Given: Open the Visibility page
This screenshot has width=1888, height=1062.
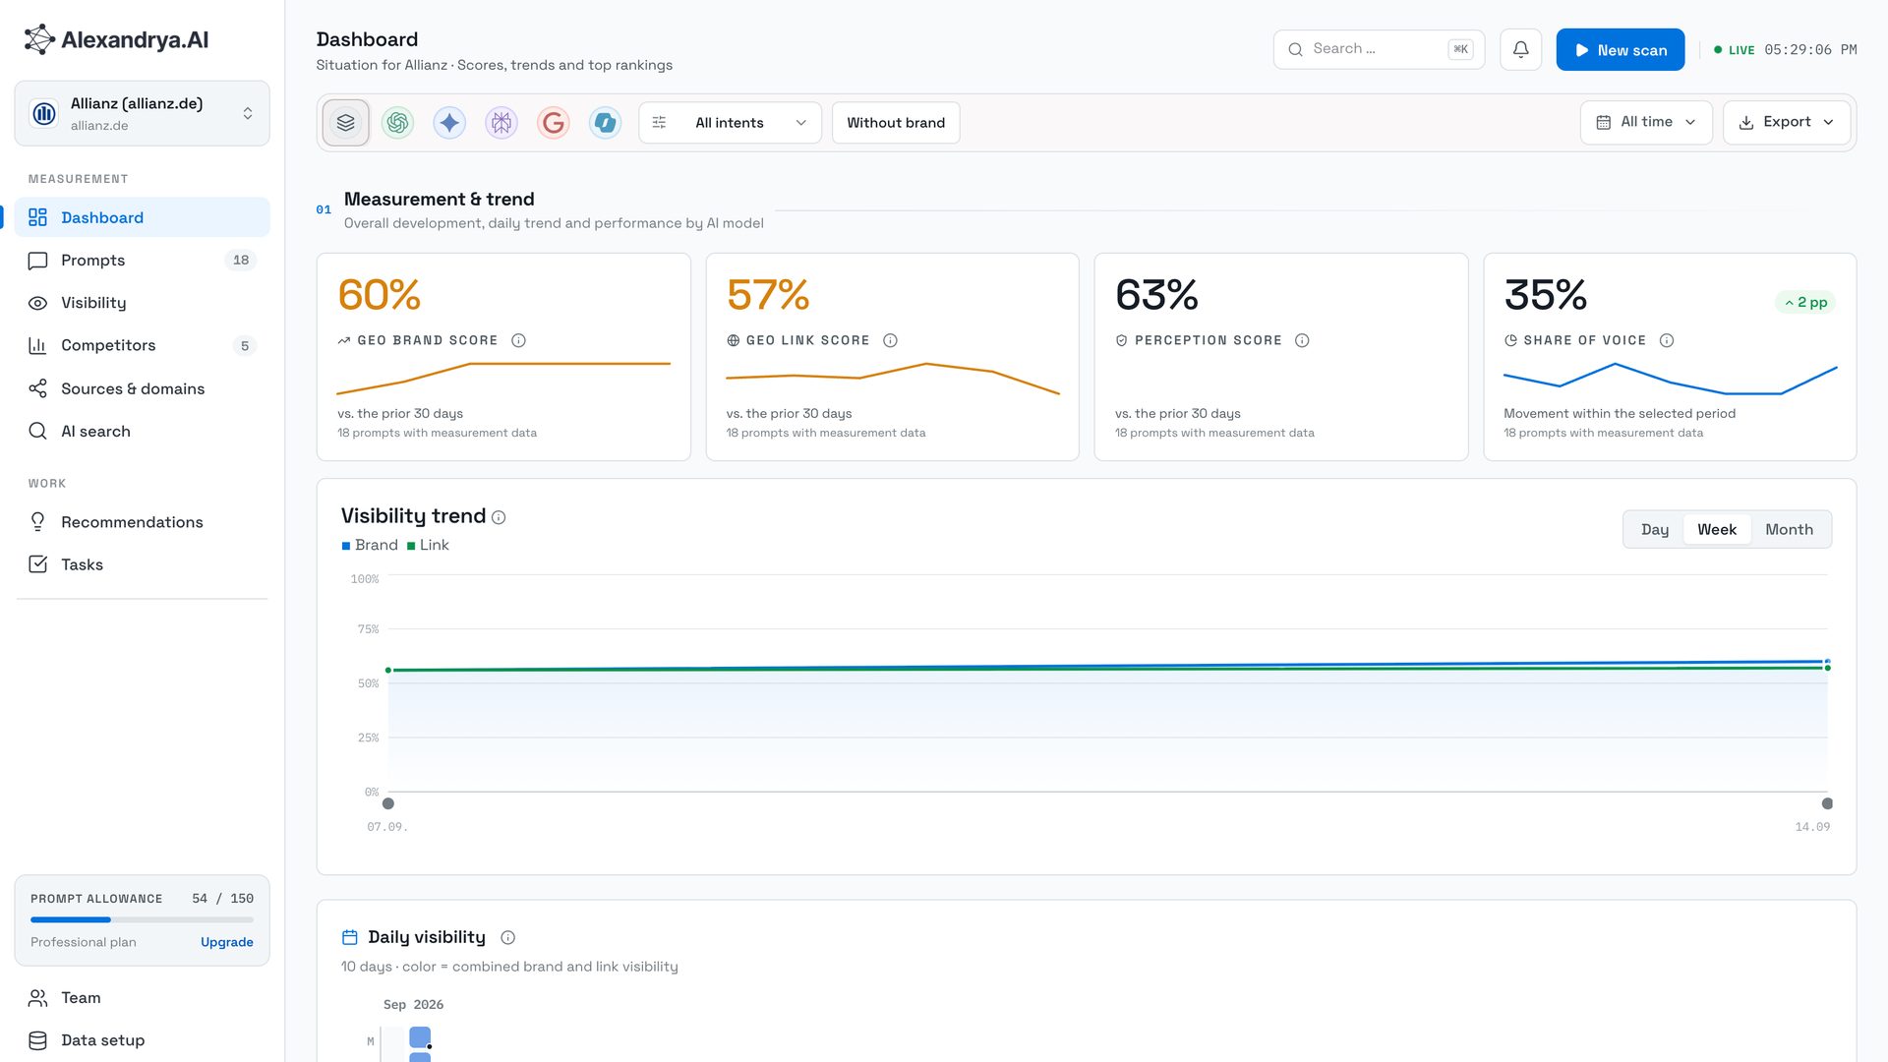Looking at the screenshot, I should pos(142,303).
